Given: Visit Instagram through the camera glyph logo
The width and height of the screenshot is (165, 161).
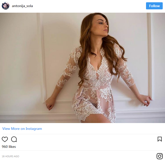Looking at the screenshot, I should tap(159, 156).
